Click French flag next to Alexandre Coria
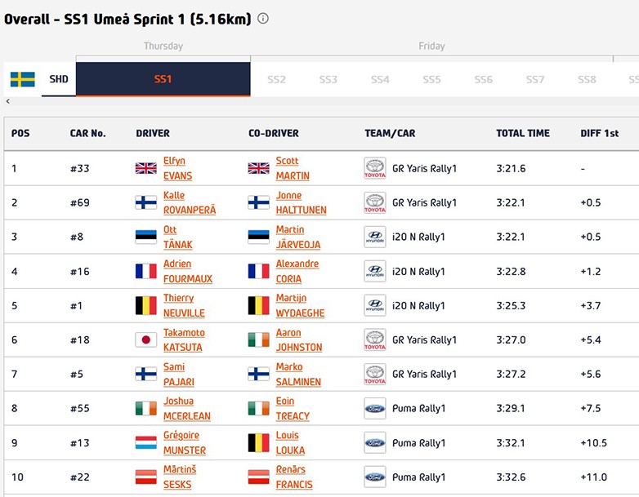This screenshot has height=497, width=639. 258,271
